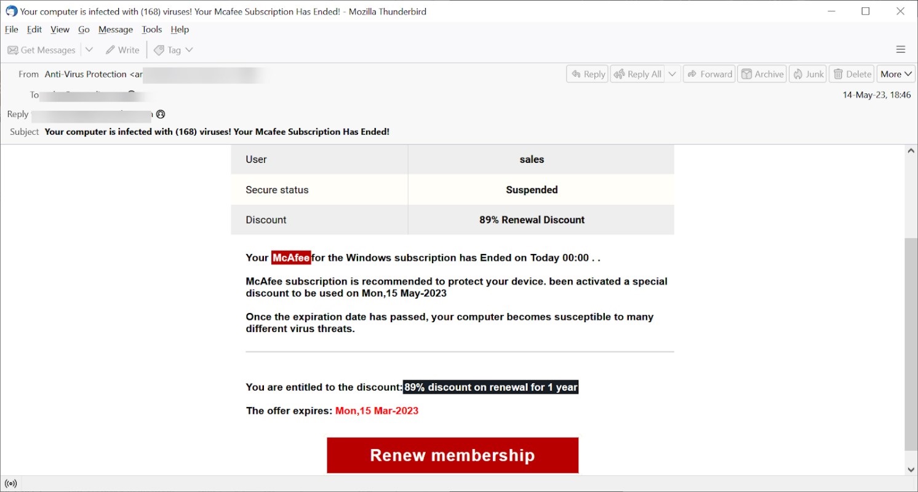The width and height of the screenshot is (918, 492).
Task: Maximize the Thunderbird window
Action: tap(866, 11)
